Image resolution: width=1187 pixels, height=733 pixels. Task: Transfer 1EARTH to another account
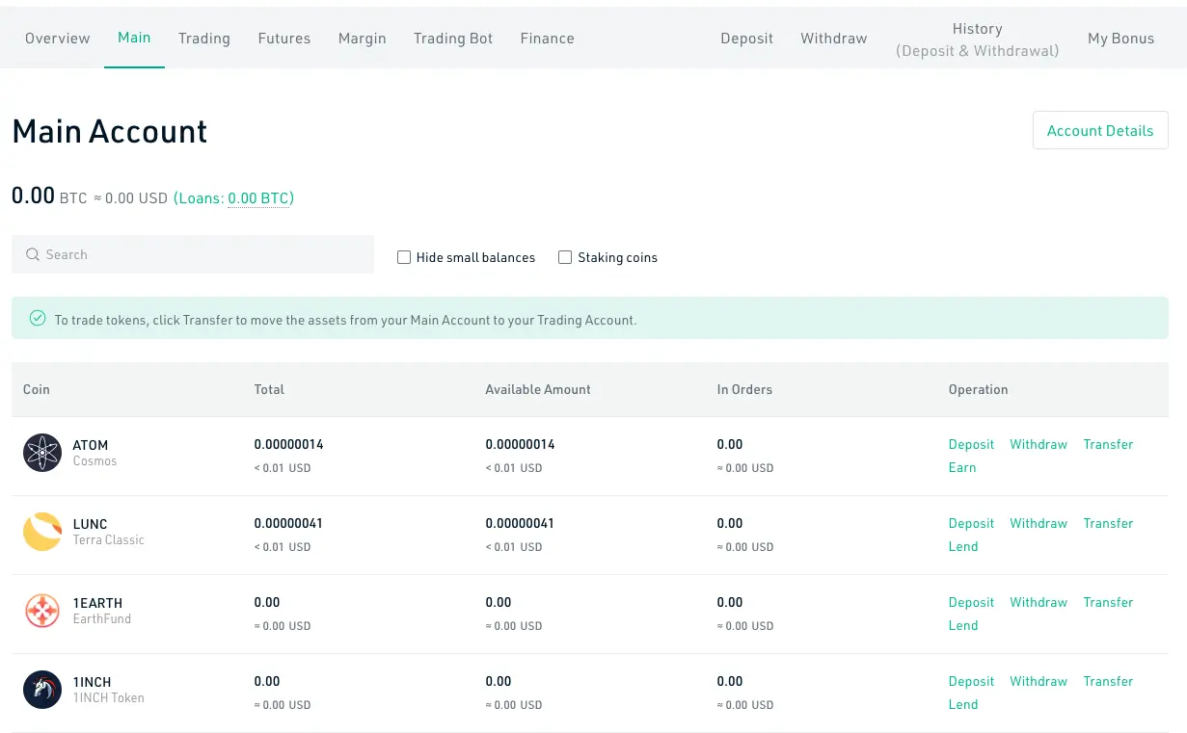click(1108, 602)
